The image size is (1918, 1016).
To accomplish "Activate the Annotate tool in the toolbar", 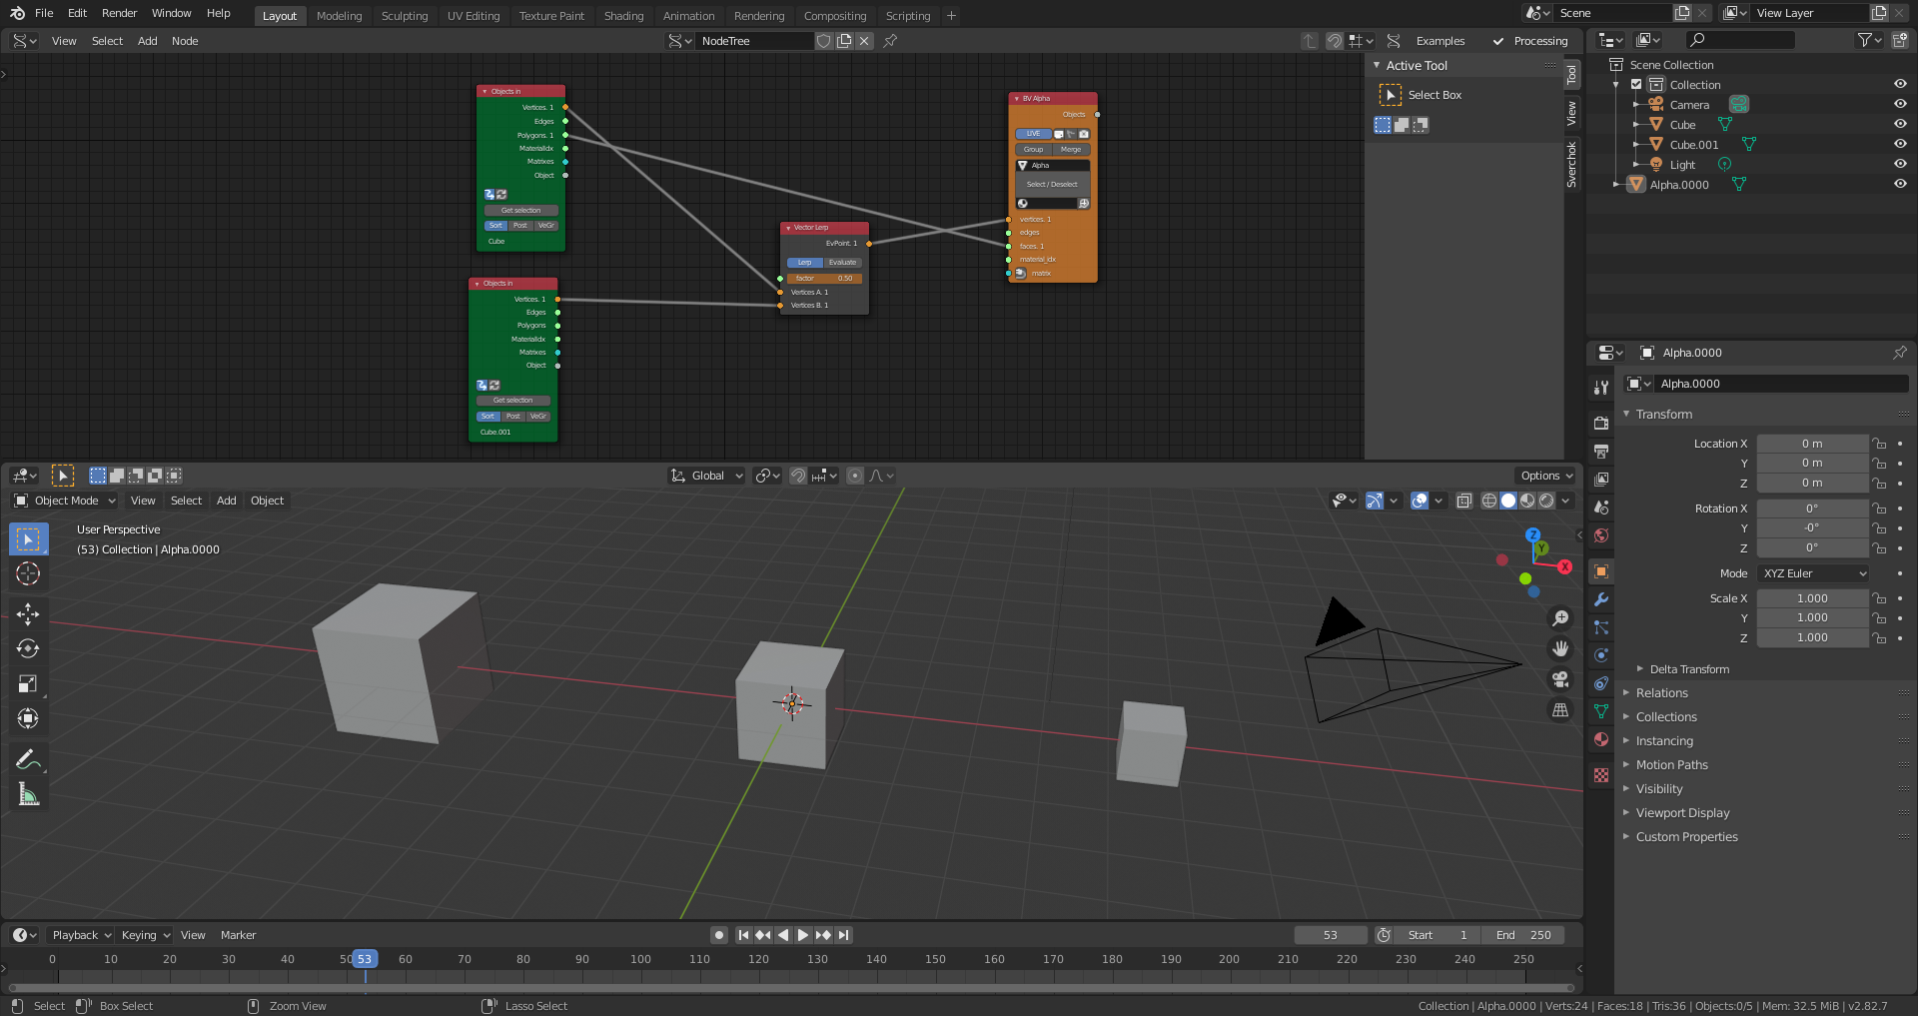I will [x=28, y=757].
